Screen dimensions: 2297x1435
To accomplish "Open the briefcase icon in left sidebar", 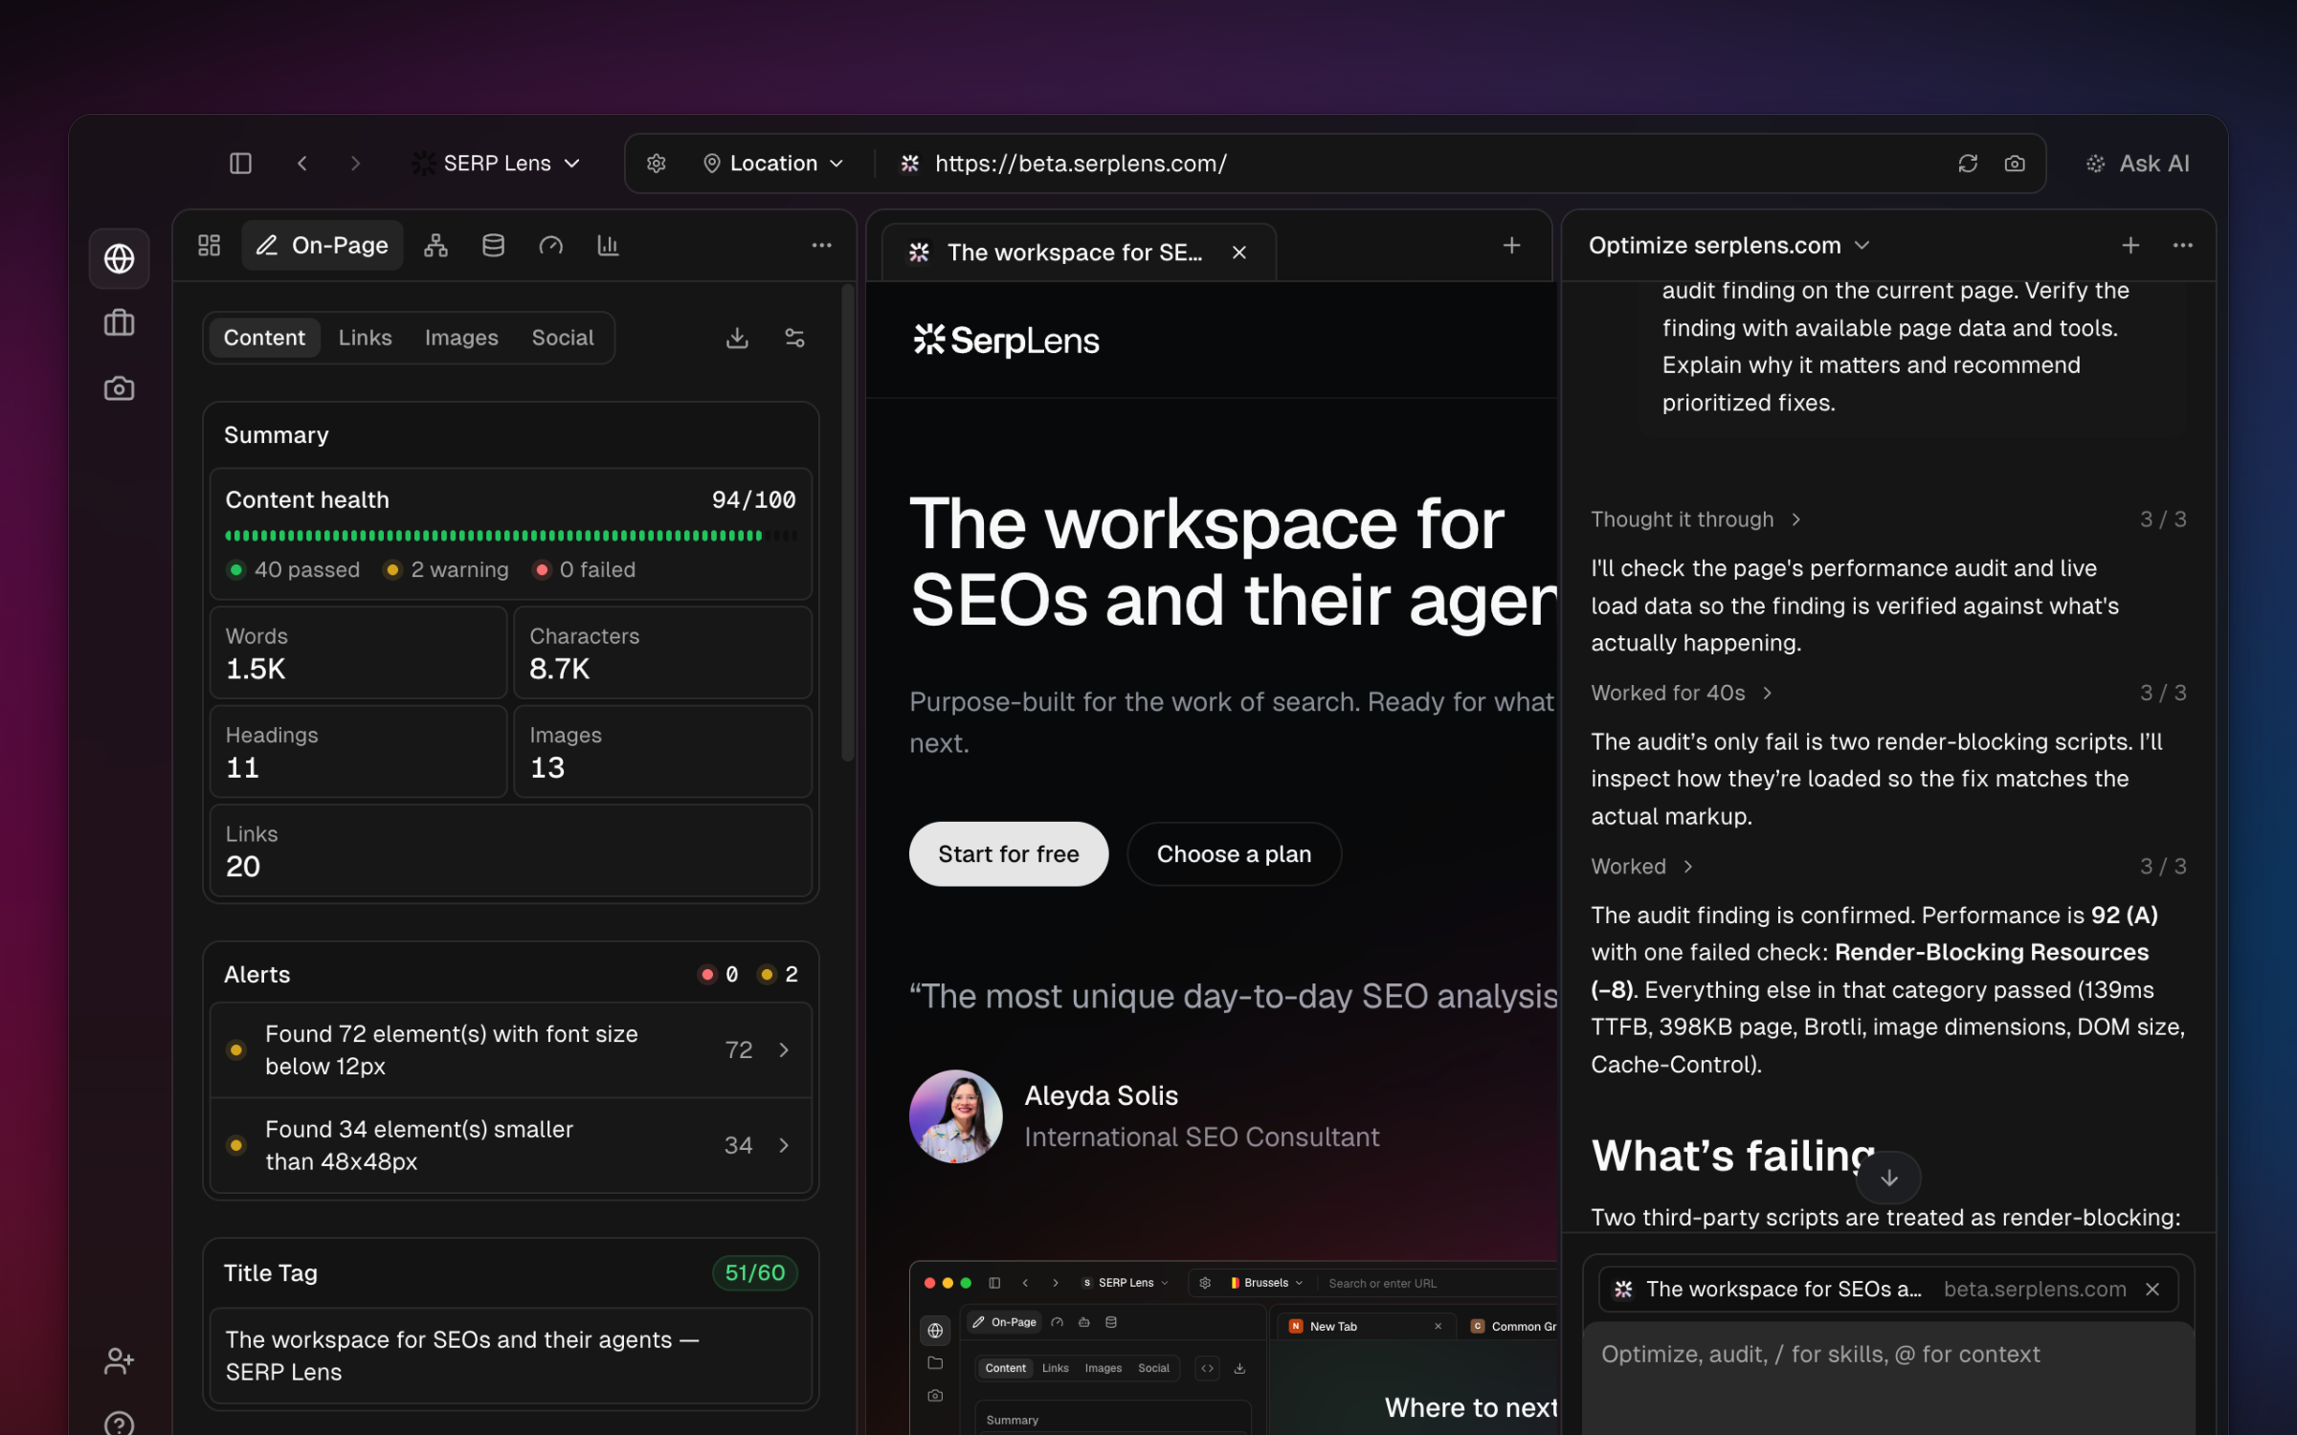I will [x=120, y=322].
